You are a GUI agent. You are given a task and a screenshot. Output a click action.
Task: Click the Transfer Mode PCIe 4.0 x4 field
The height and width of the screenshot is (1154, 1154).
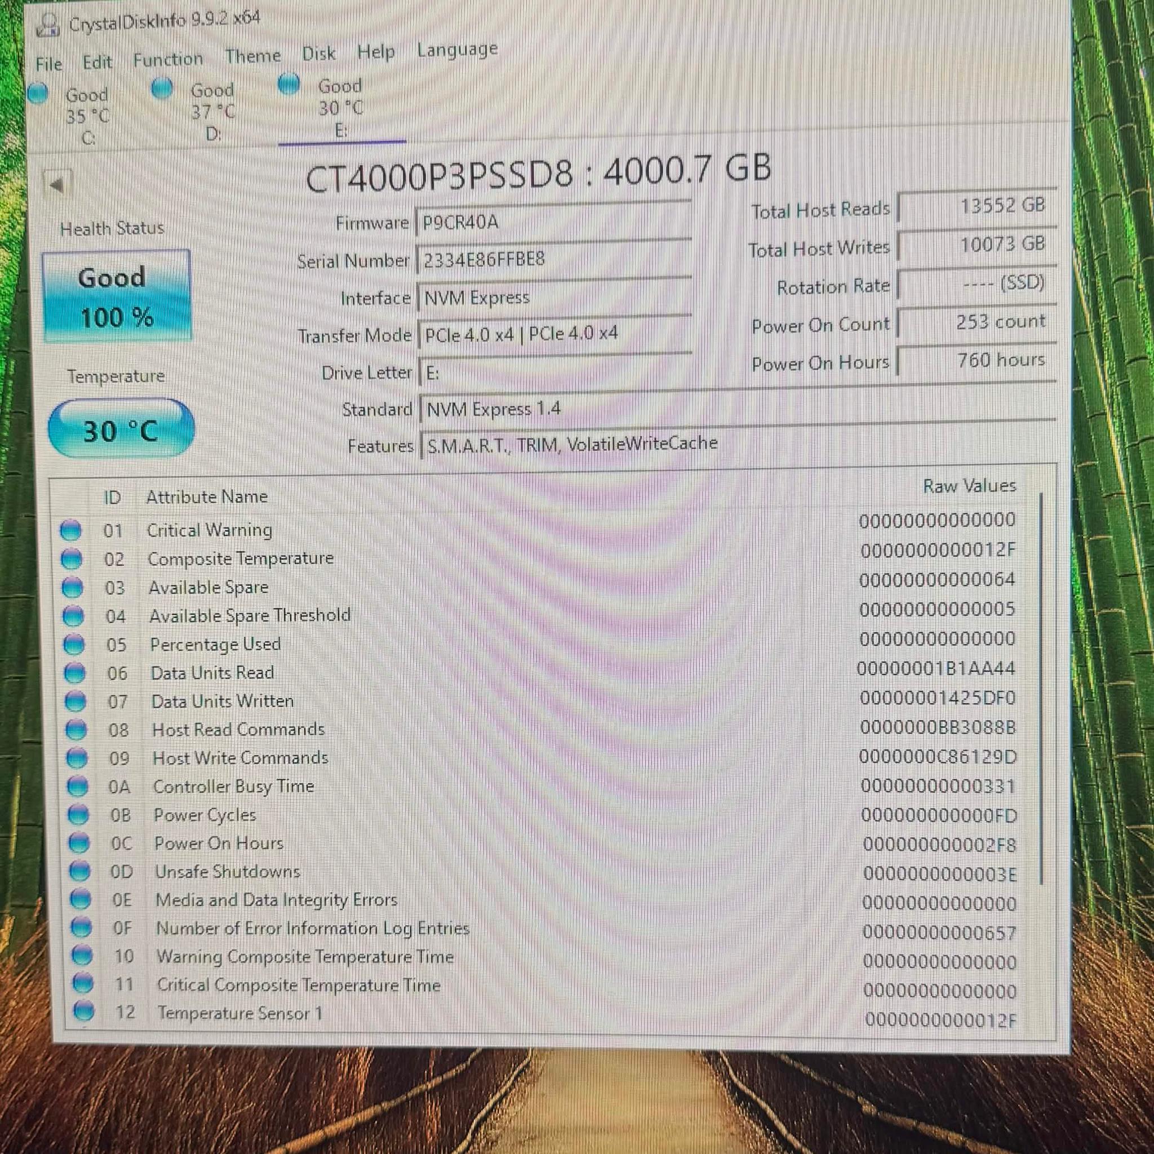tap(556, 334)
